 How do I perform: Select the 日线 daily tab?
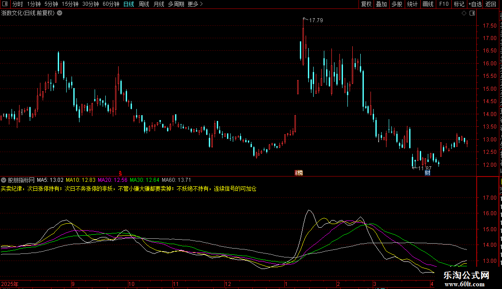[x=129, y=4]
